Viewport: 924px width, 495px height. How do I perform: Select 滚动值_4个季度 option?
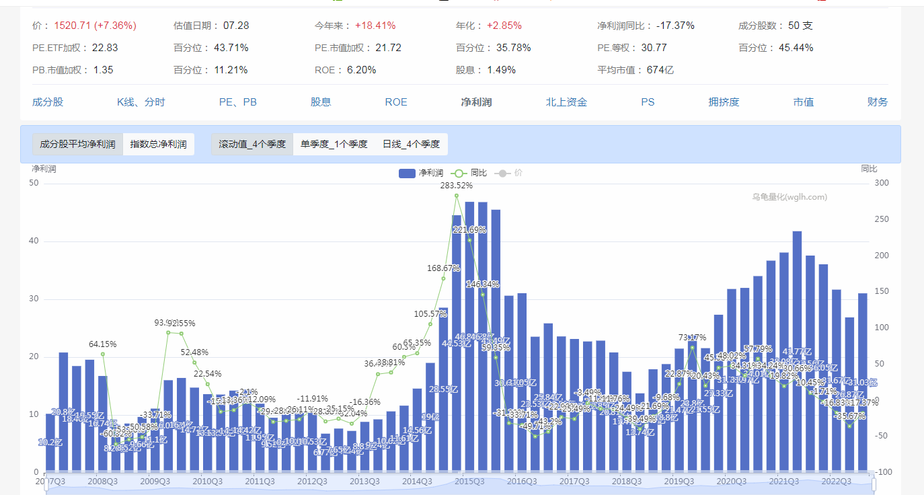(252, 144)
